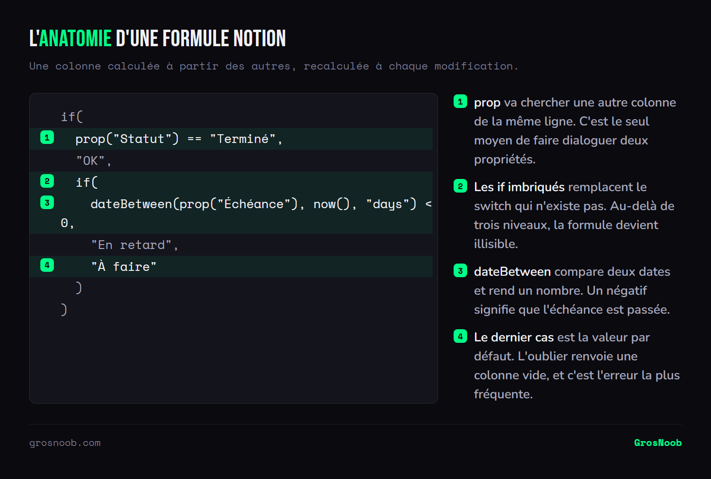Select the dateBetween(prop("Échéance"), now(), "days") line

point(231,213)
